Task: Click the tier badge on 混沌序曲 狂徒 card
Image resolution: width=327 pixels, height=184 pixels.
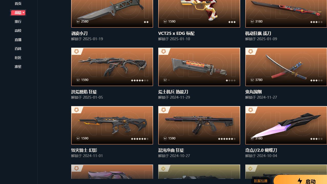Action: (x=164, y=110)
